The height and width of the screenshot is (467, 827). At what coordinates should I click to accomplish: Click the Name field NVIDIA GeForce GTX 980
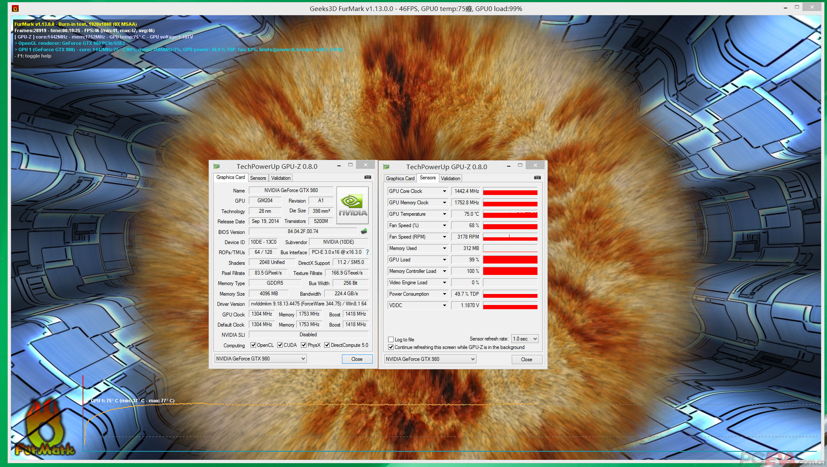click(x=291, y=190)
